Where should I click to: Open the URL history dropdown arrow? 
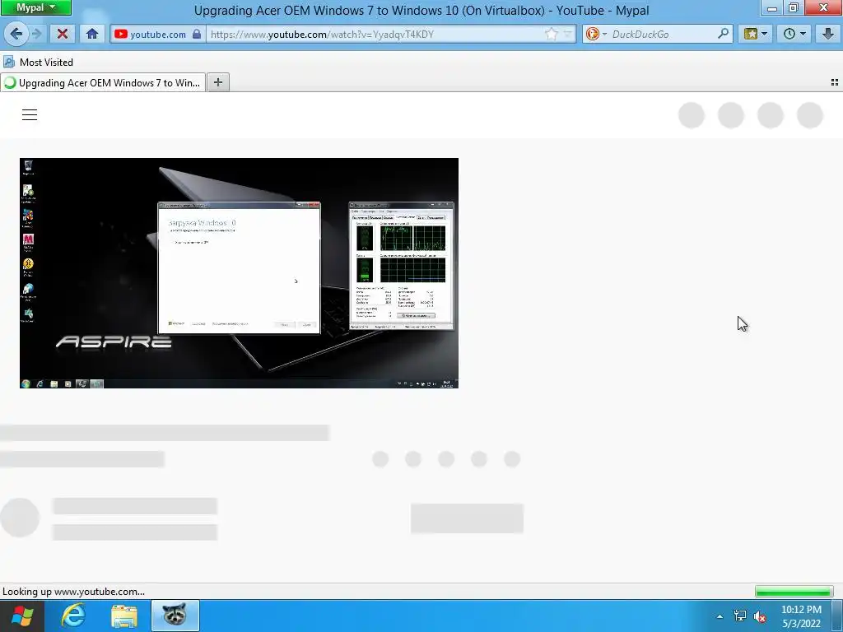tap(567, 34)
